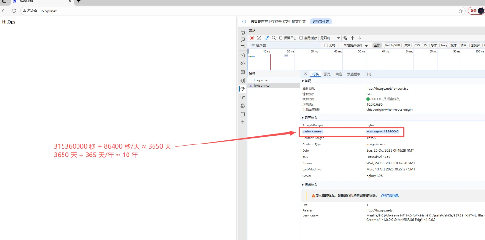The height and width of the screenshot is (240, 485).
Task: Close the request details panel
Action: (306, 74)
